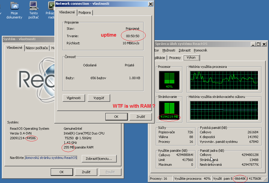Click the Limit value 417560

[187, 160]
